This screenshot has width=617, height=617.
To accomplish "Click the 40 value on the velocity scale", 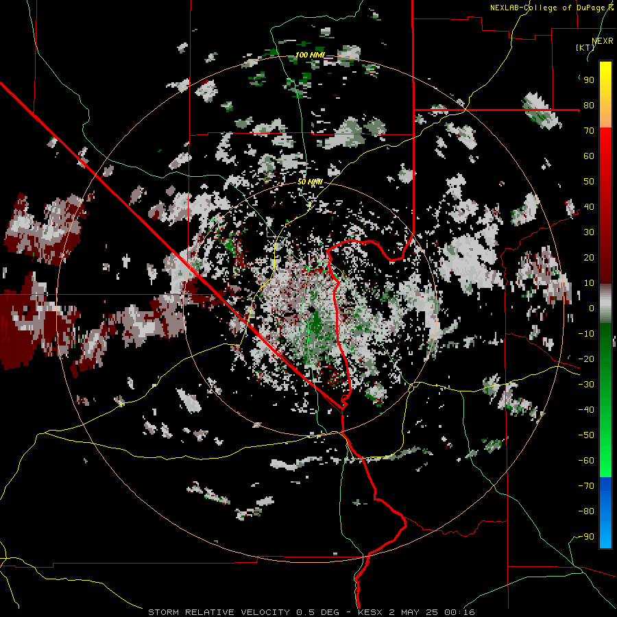I will tap(589, 207).
